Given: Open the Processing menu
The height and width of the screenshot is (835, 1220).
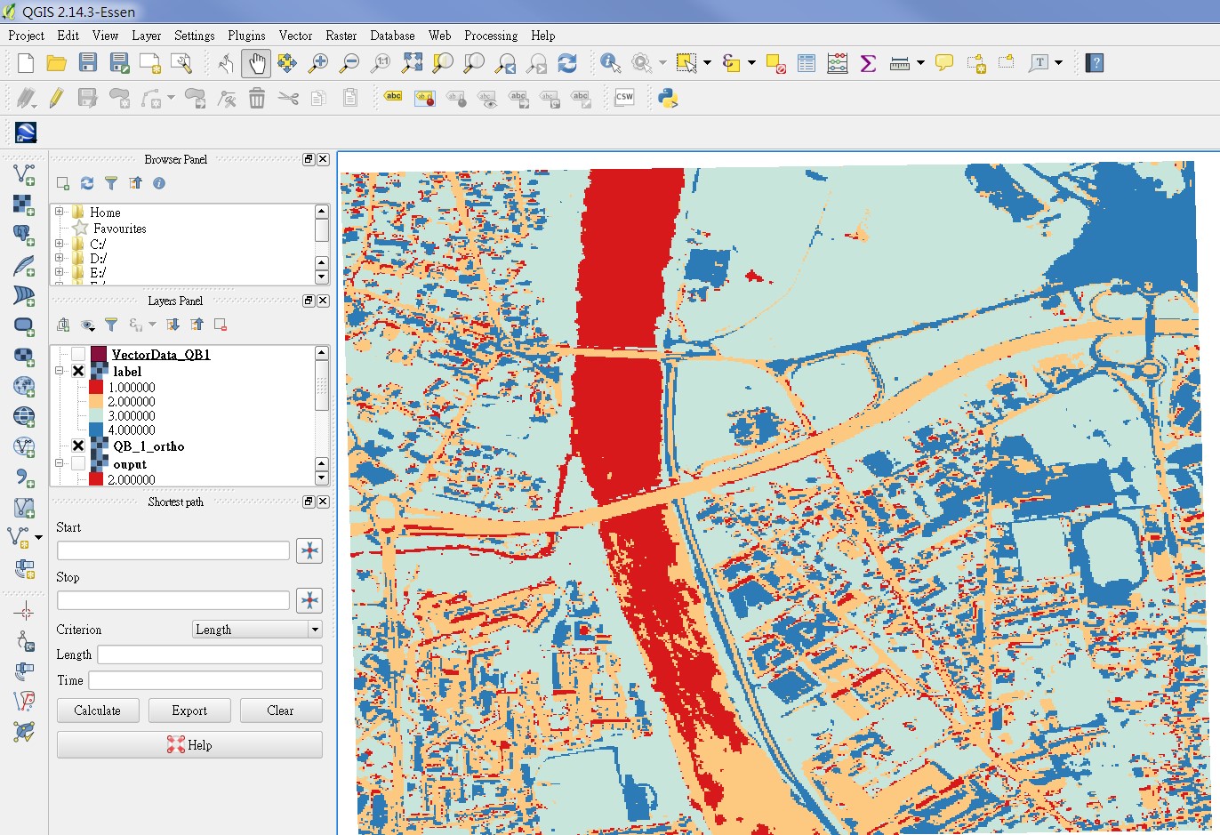Looking at the screenshot, I should pos(491,36).
